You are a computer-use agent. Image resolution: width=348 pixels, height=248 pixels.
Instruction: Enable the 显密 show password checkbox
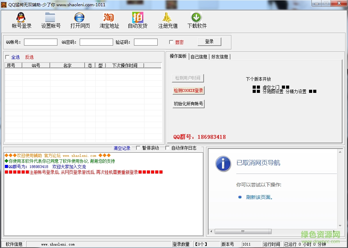(x=171, y=42)
